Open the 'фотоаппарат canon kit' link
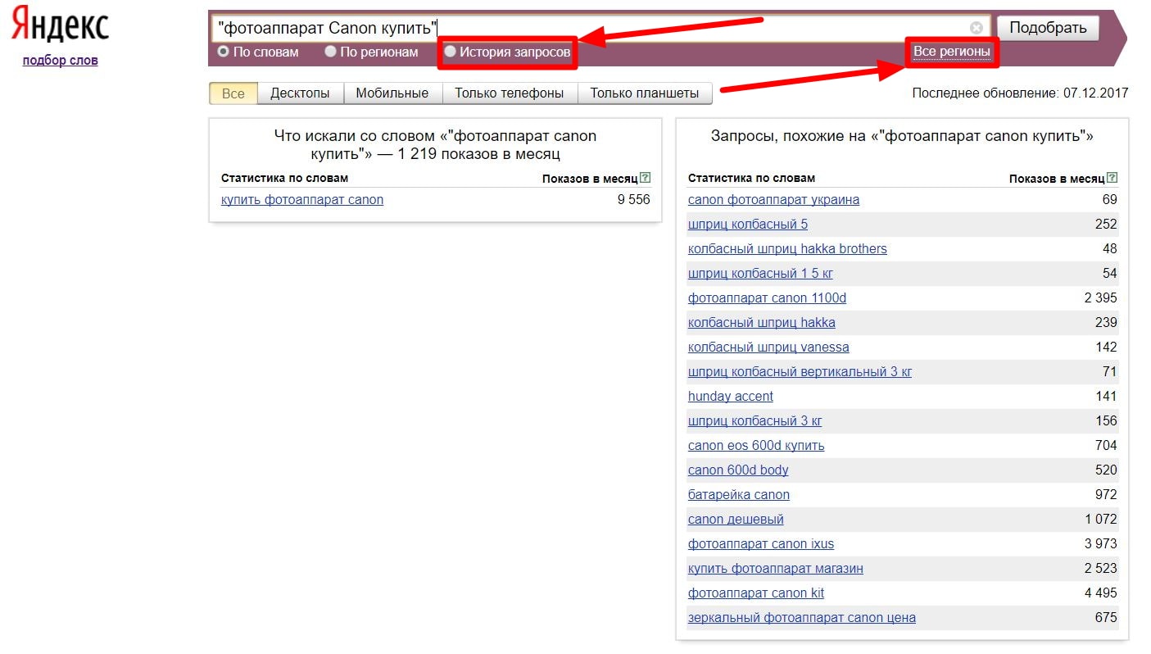 756,593
